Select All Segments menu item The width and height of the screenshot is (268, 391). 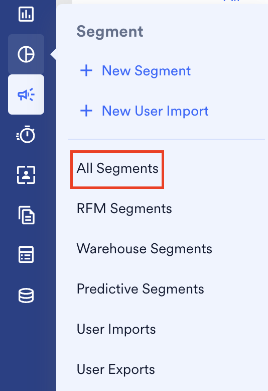coord(117,168)
